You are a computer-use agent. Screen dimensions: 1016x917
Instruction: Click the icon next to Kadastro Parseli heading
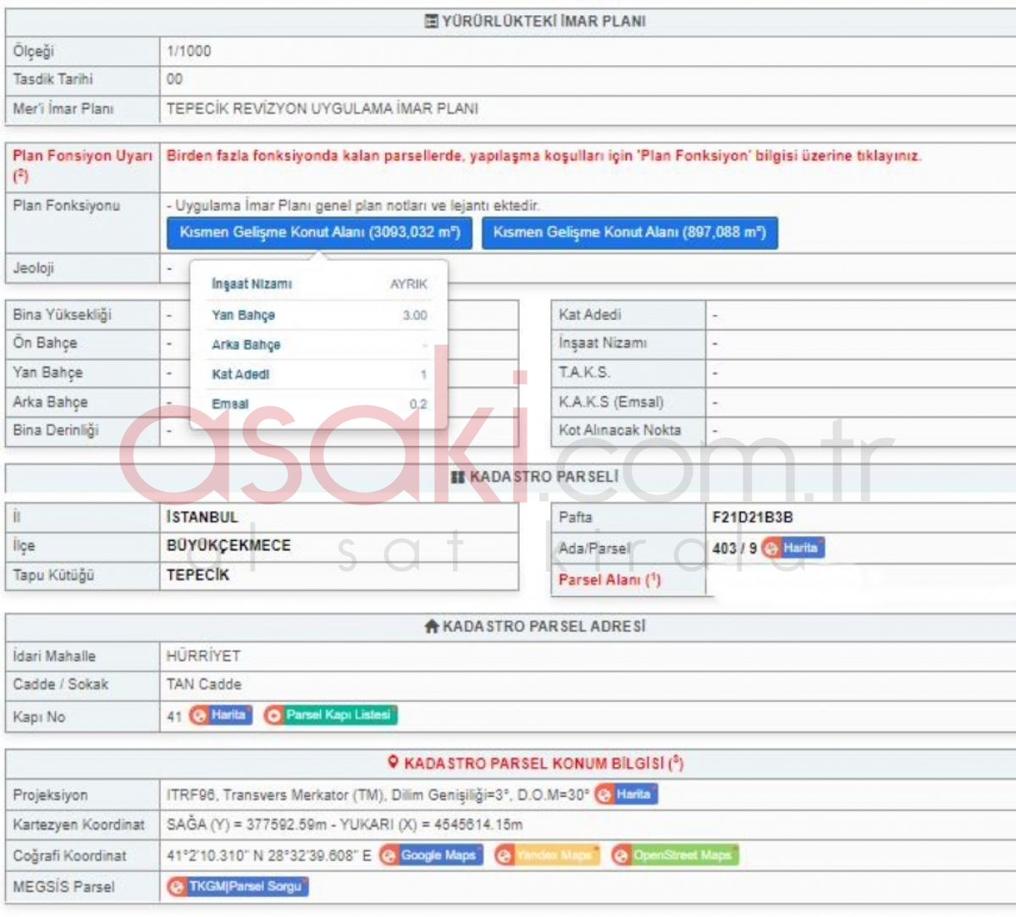coord(458,478)
